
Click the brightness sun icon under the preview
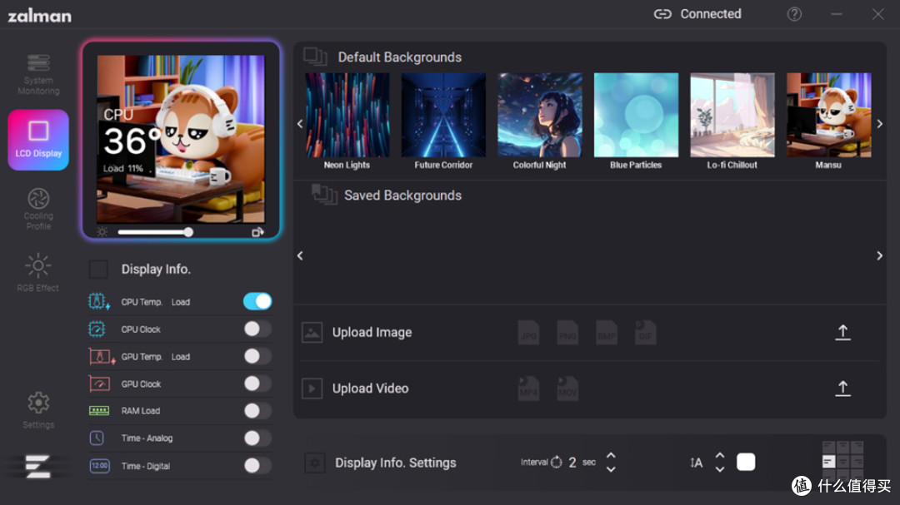click(102, 232)
